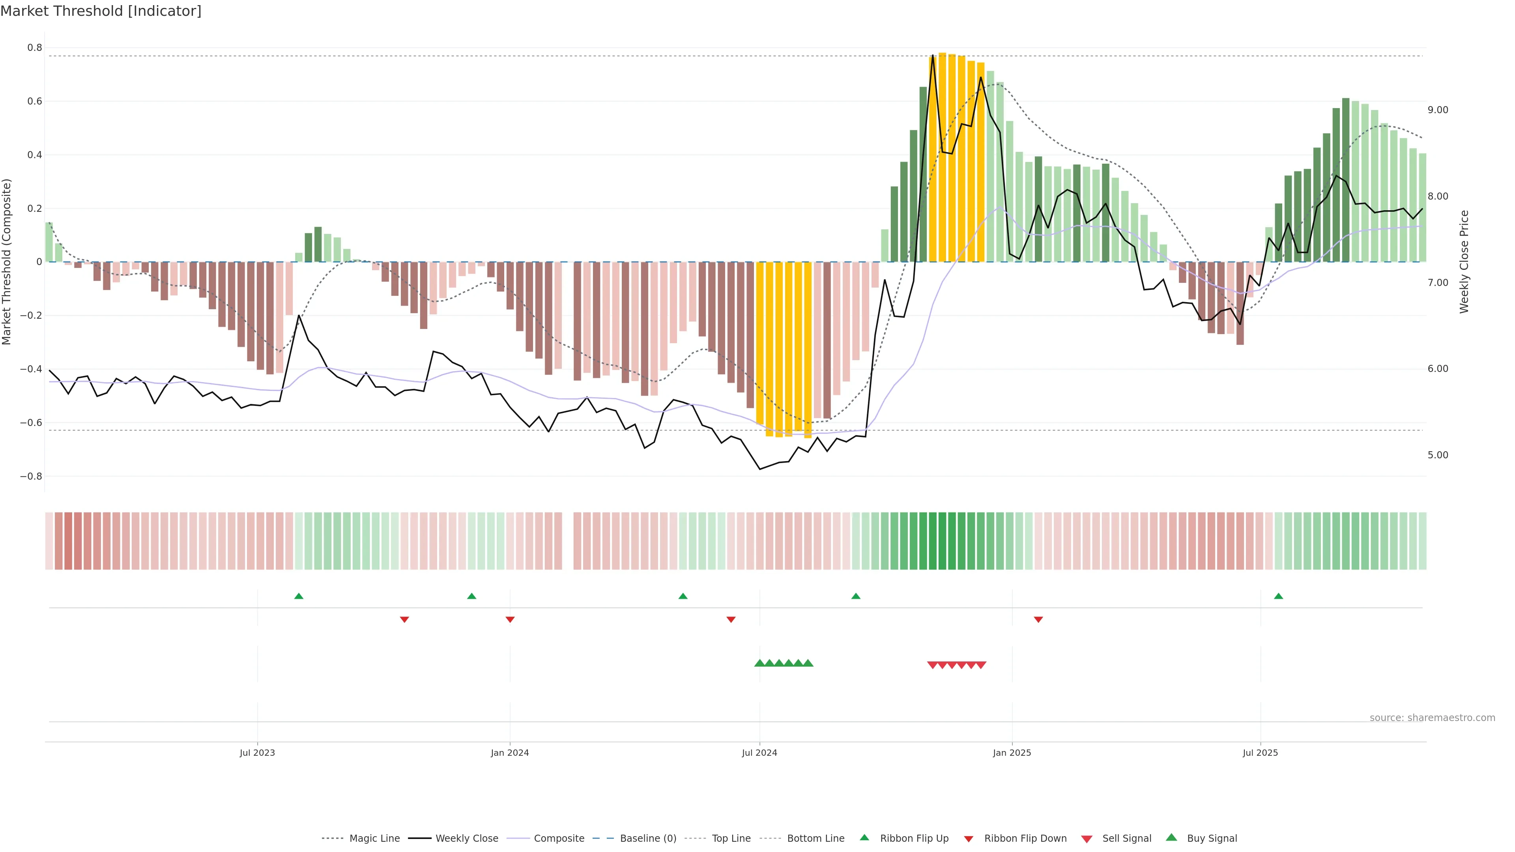The width and height of the screenshot is (1515, 852).
Task: Click the Ribbon Flip Up legend triangle icon
Action: (x=864, y=837)
